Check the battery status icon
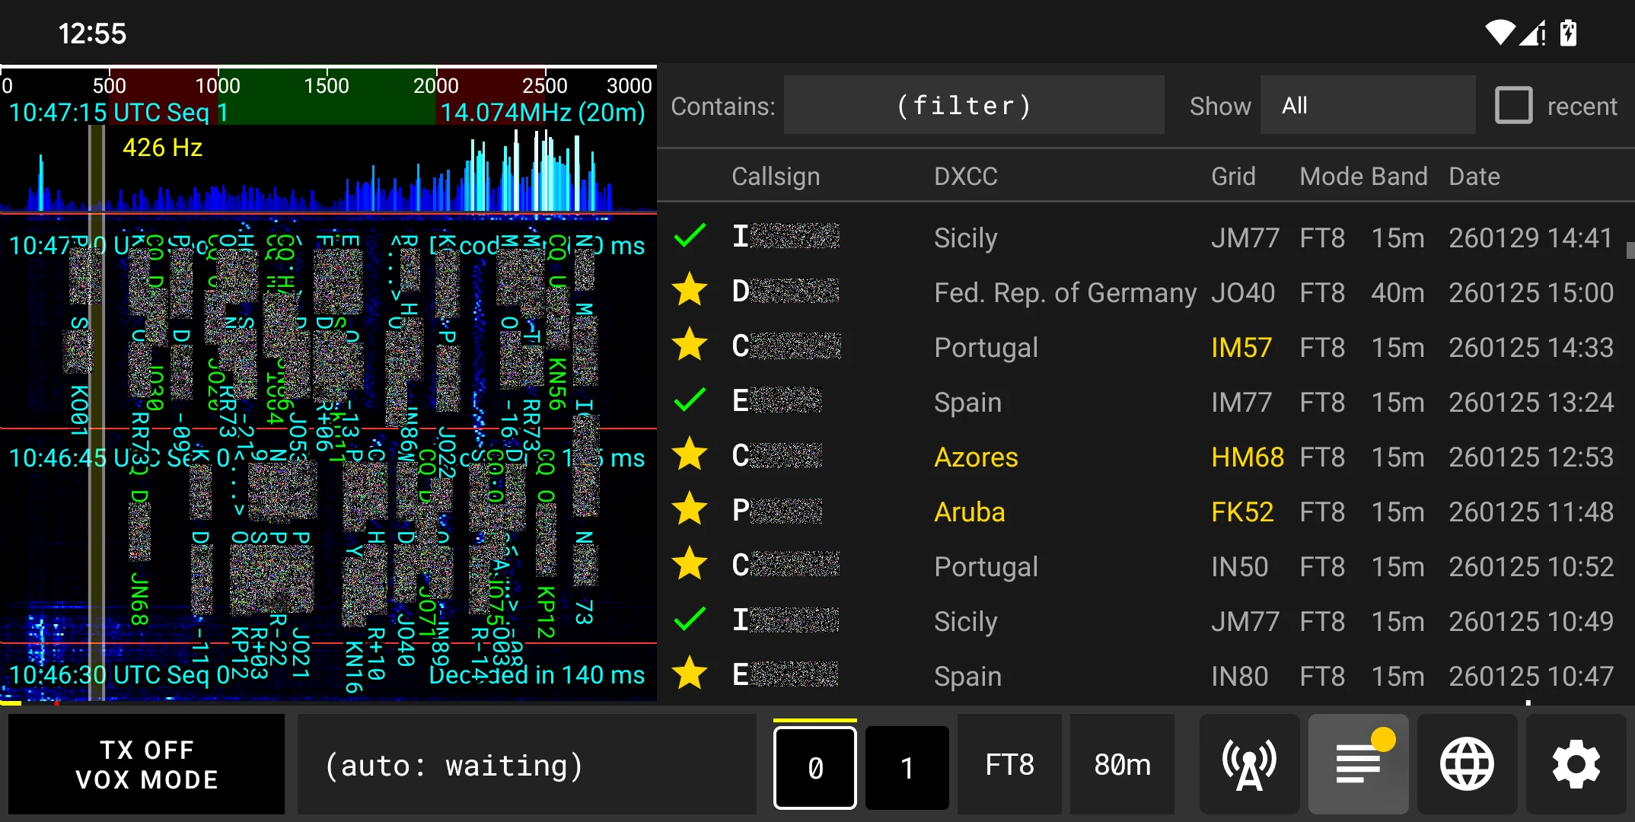1635x822 pixels. [1569, 33]
